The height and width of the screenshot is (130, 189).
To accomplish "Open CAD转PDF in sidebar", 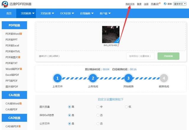I will click(x=12, y=126).
